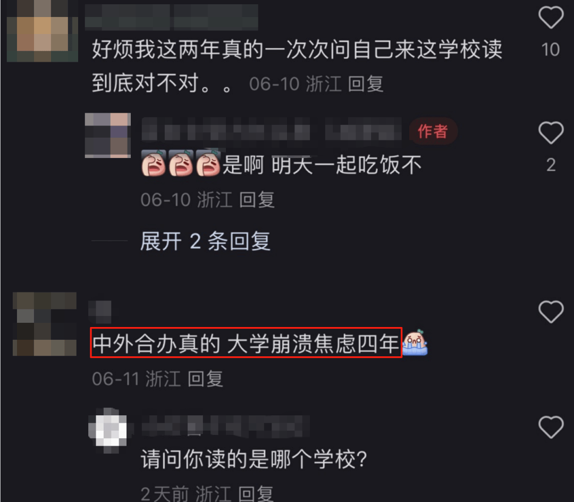Expand 展开 2 条回复 thread
The height and width of the screenshot is (502, 574).
tap(205, 241)
